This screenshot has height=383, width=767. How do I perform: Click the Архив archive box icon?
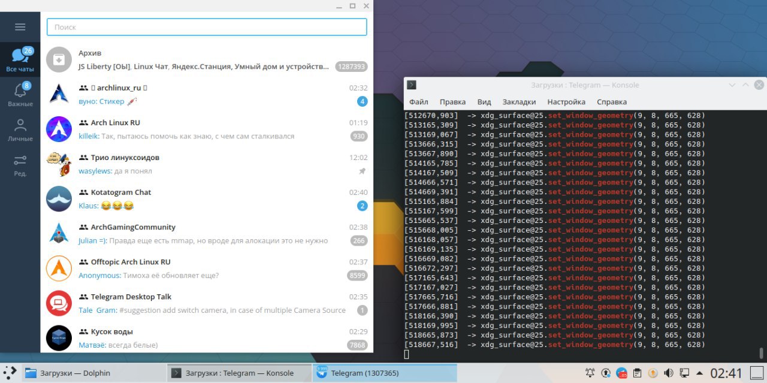[x=59, y=59]
